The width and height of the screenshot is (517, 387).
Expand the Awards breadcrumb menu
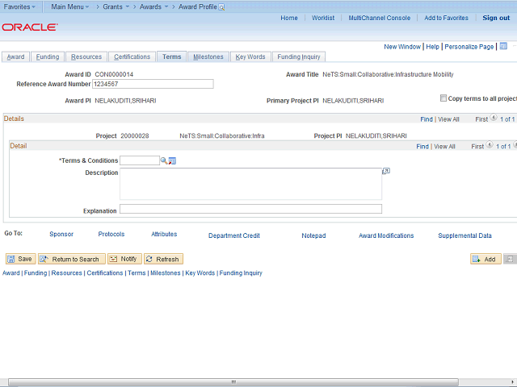click(x=153, y=7)
